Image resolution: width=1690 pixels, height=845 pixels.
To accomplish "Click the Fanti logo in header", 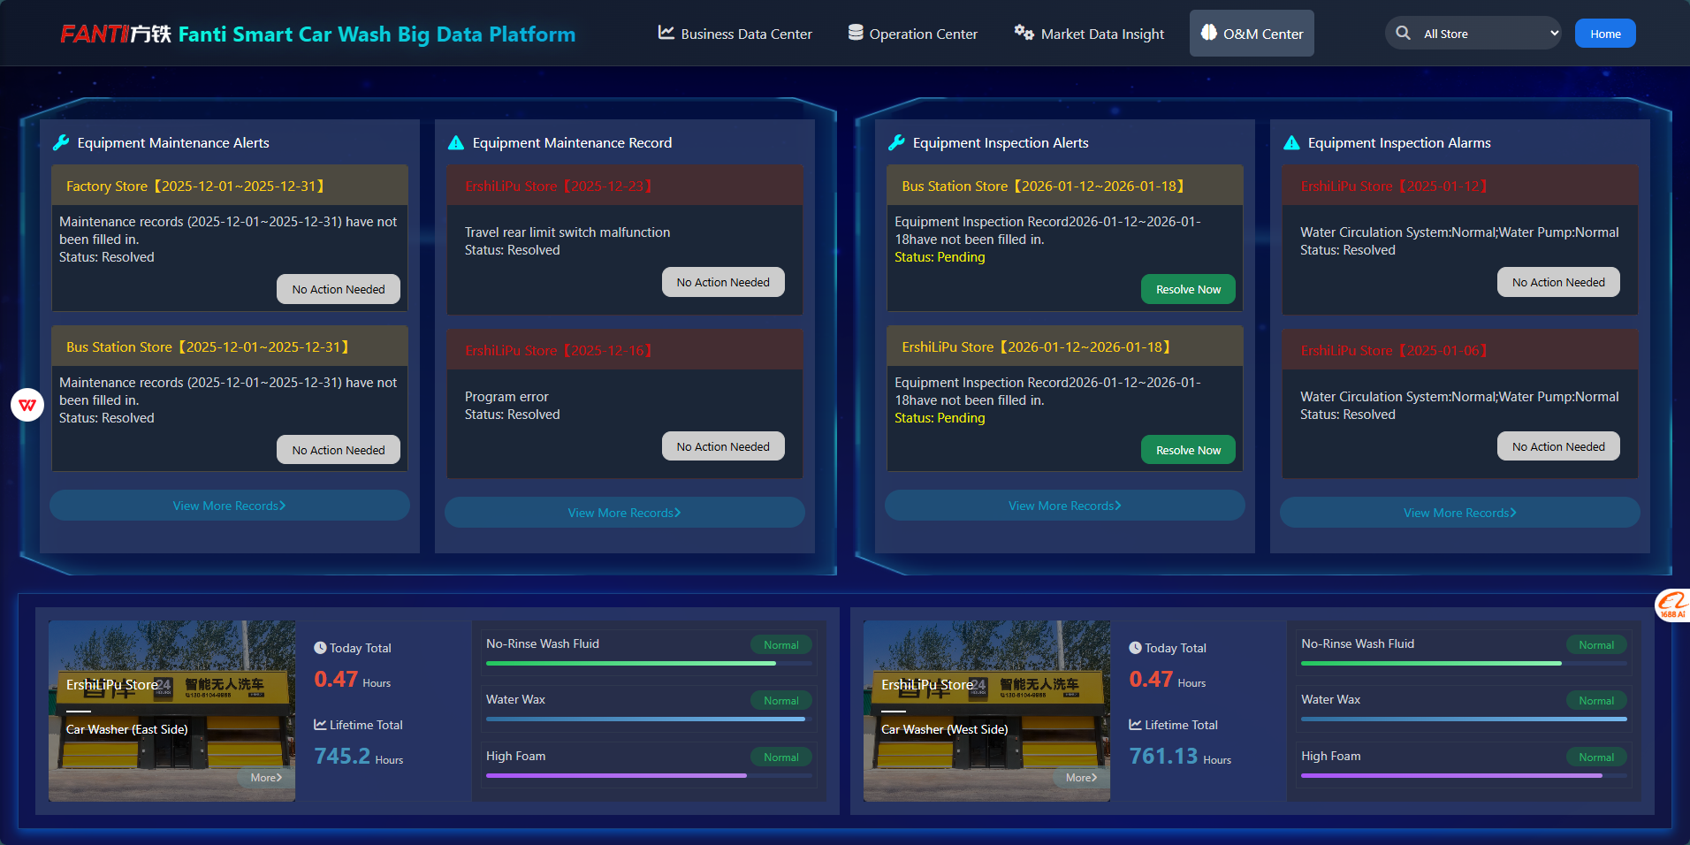I will pyautogui.click(x=115, y=34).
